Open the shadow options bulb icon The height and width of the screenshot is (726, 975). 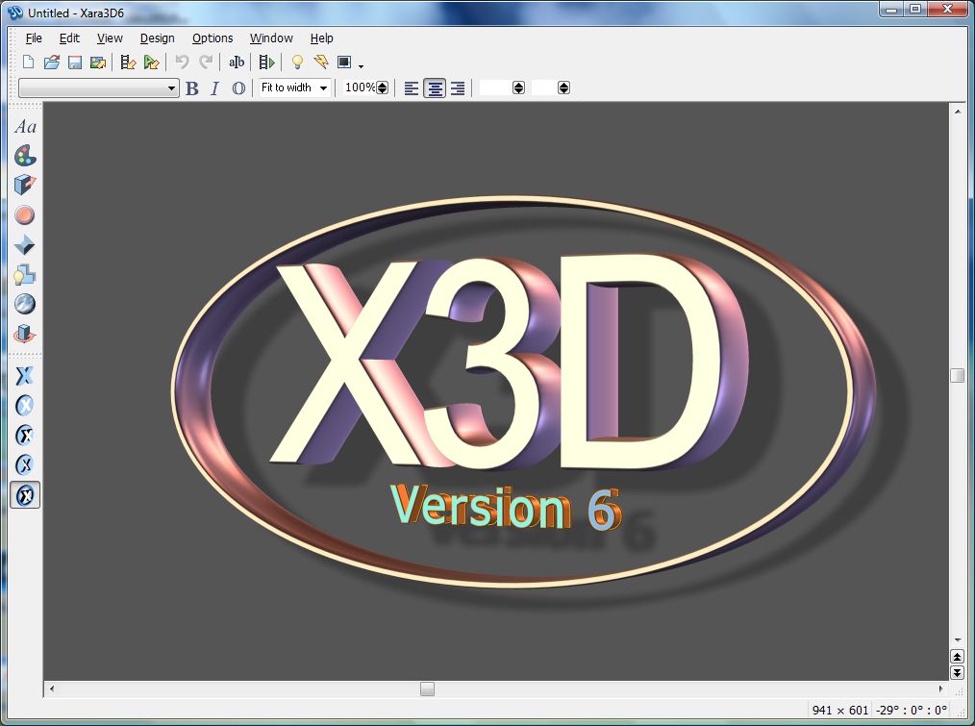(25, 274)
